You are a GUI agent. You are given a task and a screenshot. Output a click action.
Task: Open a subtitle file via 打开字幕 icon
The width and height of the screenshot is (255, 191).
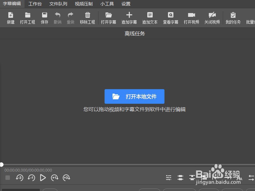point(108,18)
